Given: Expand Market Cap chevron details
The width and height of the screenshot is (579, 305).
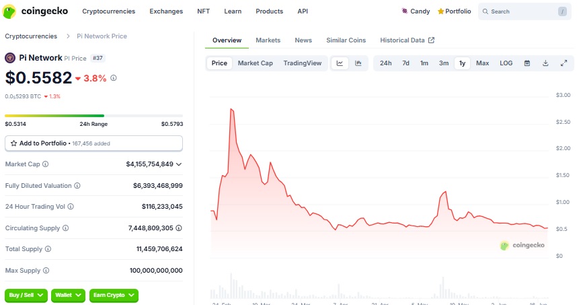Looking at the screenshot, I should click(x=179, y=164).
